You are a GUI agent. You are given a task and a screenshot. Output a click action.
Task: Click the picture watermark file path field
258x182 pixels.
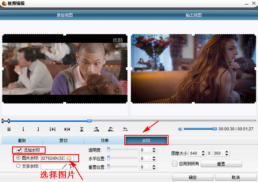tap(53, 158)
